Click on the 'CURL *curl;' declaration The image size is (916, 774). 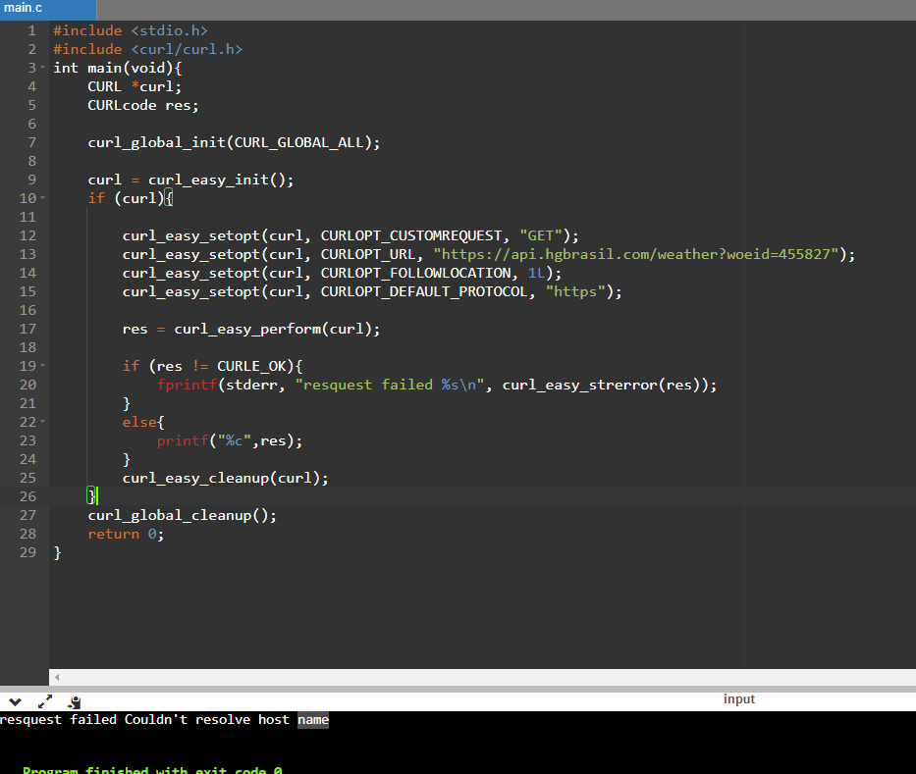pos(135,86)
